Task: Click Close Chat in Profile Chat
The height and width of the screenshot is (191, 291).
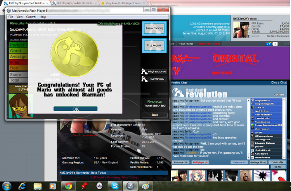Action: pos(279,83)
